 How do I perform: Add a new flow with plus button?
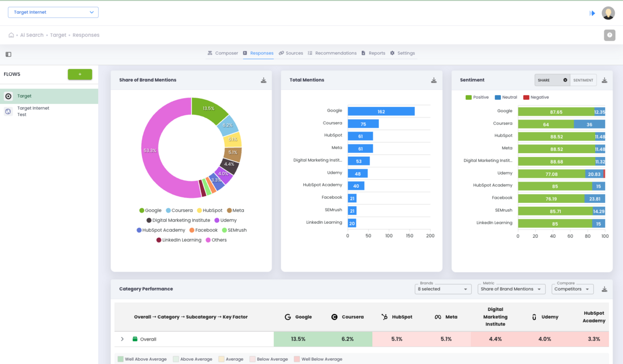pos(80,74)
